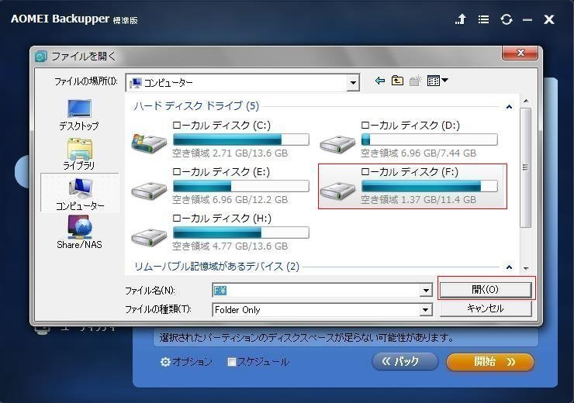Click the orange 開始 button

pos(490,362)
